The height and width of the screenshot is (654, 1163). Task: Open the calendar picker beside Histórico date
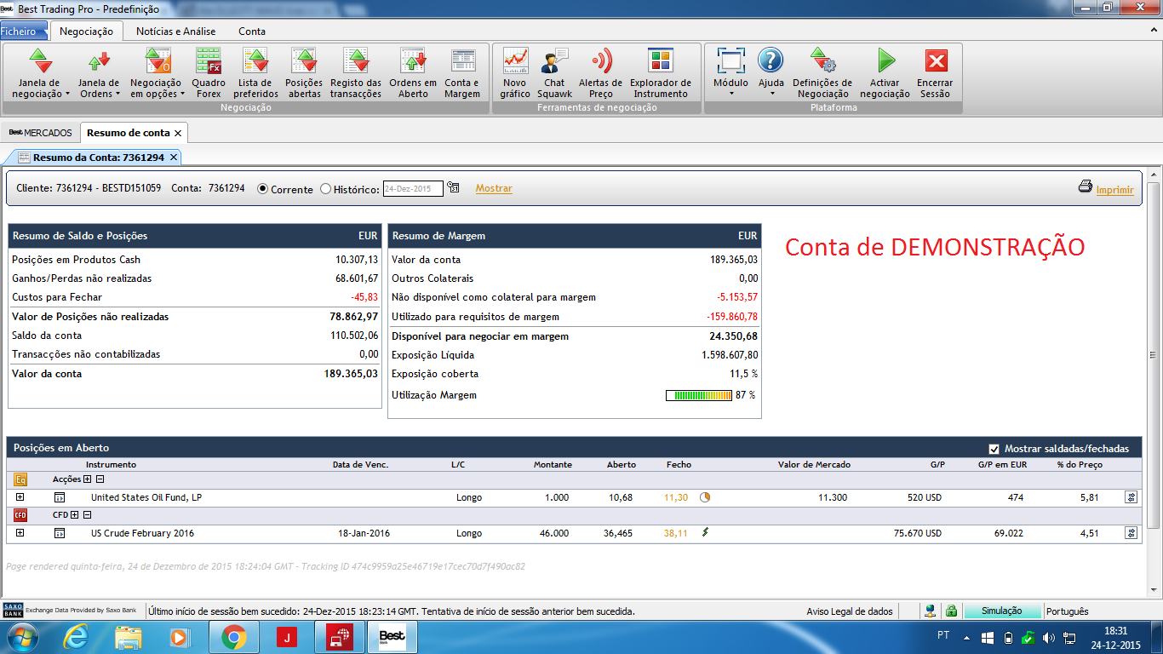453,188
